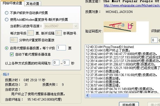160x106 pixels.
Task: Click the log's left scroll arrow
Action: pos(88,95)
